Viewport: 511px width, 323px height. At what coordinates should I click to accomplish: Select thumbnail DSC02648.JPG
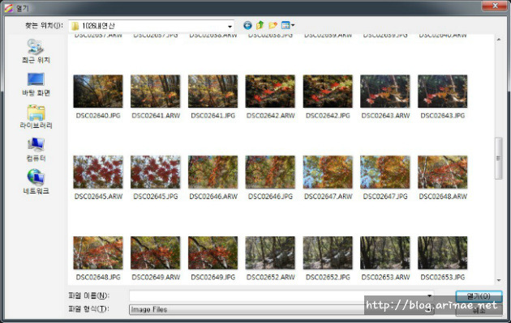(x=98, y=253)
